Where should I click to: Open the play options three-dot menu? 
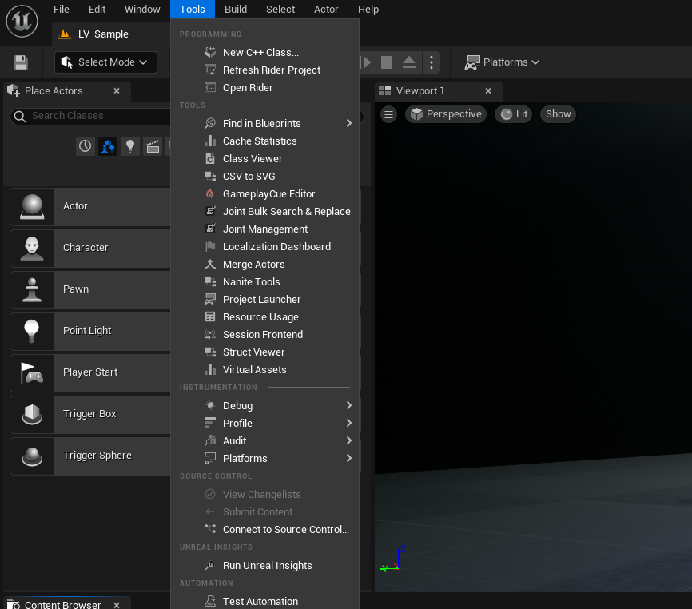tap(432, 62)
